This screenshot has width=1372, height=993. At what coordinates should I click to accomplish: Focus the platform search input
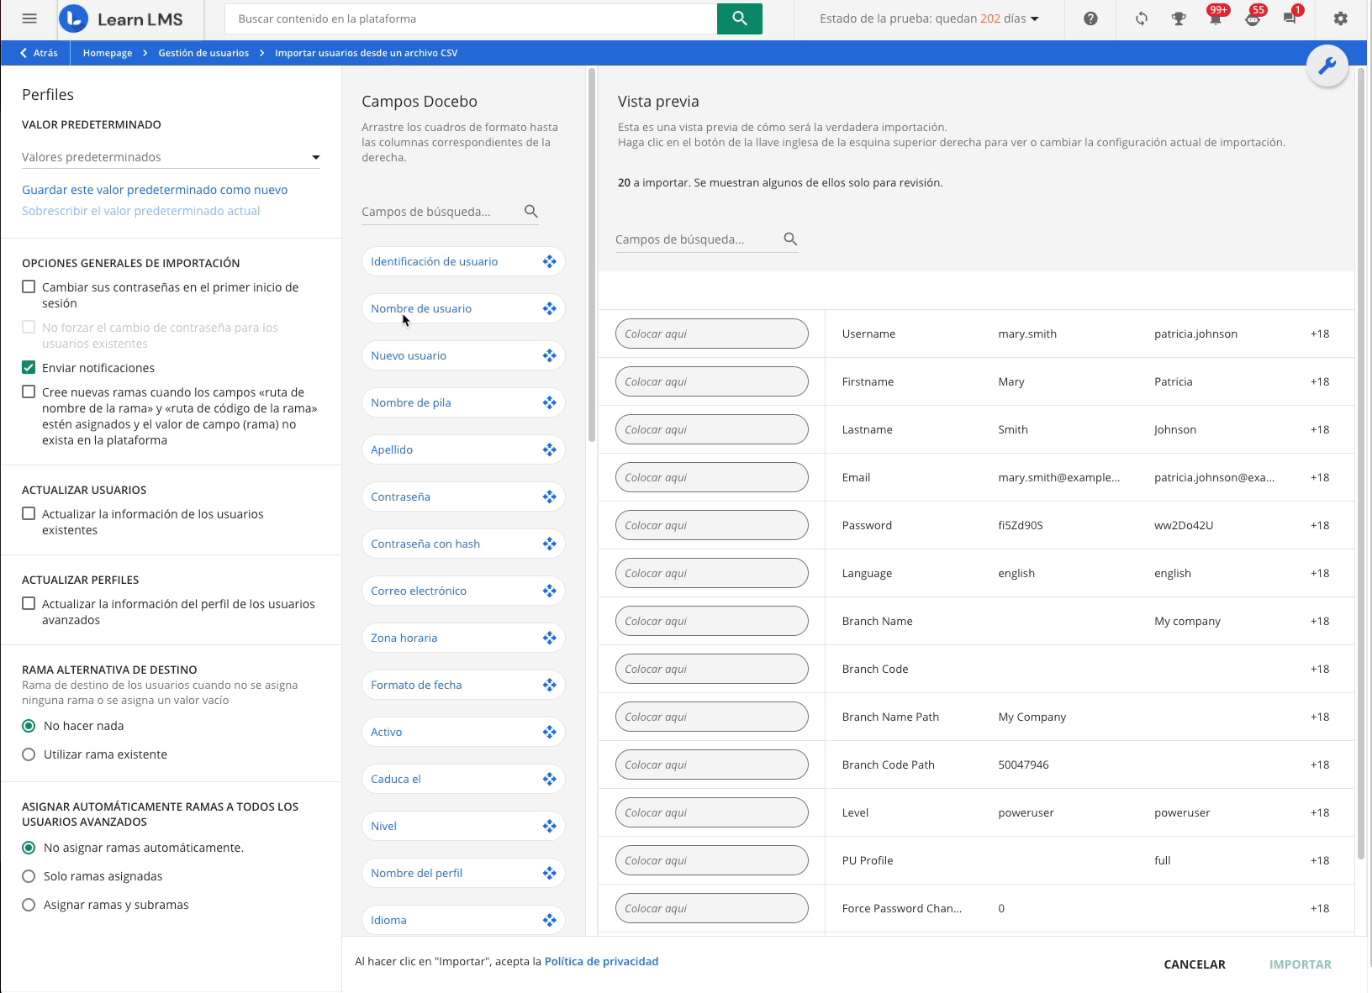coord(471,18)
